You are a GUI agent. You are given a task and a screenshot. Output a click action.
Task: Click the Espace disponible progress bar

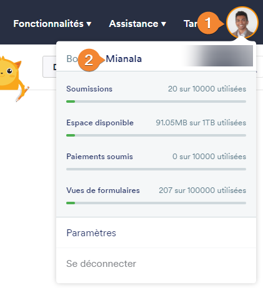pos(156,135)
